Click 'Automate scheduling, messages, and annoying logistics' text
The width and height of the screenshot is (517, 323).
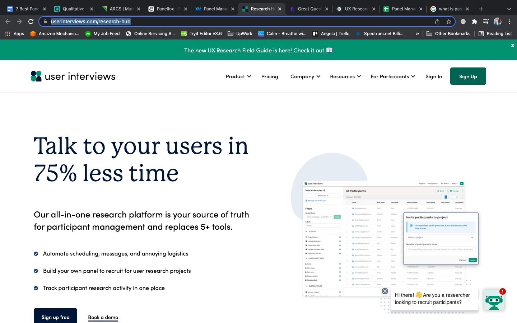[x=116, y=253]
